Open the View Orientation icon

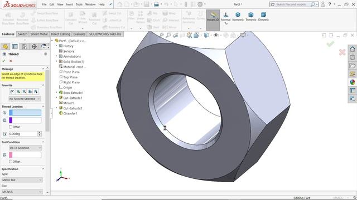pos(196,35)
